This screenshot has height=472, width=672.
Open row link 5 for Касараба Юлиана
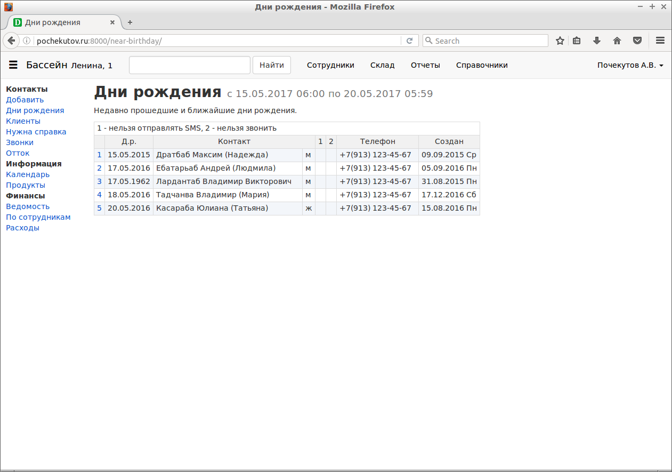click(99, 208)
